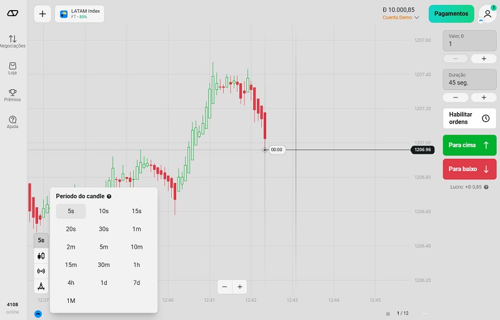This screenshot has height=320, width=500.
Task: Select 15s candle period
Action: tap(136, 211)
